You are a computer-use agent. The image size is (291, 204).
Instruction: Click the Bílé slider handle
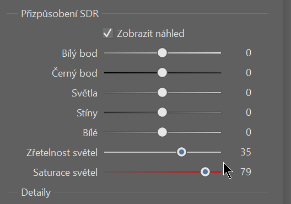pos(162,132)
